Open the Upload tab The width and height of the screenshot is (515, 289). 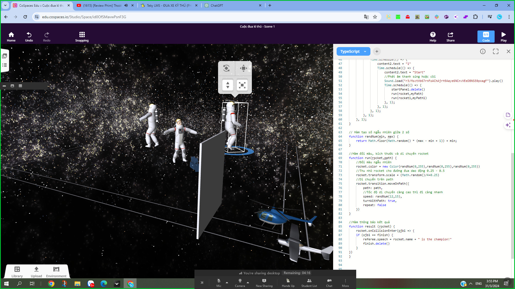click(36, 272)
